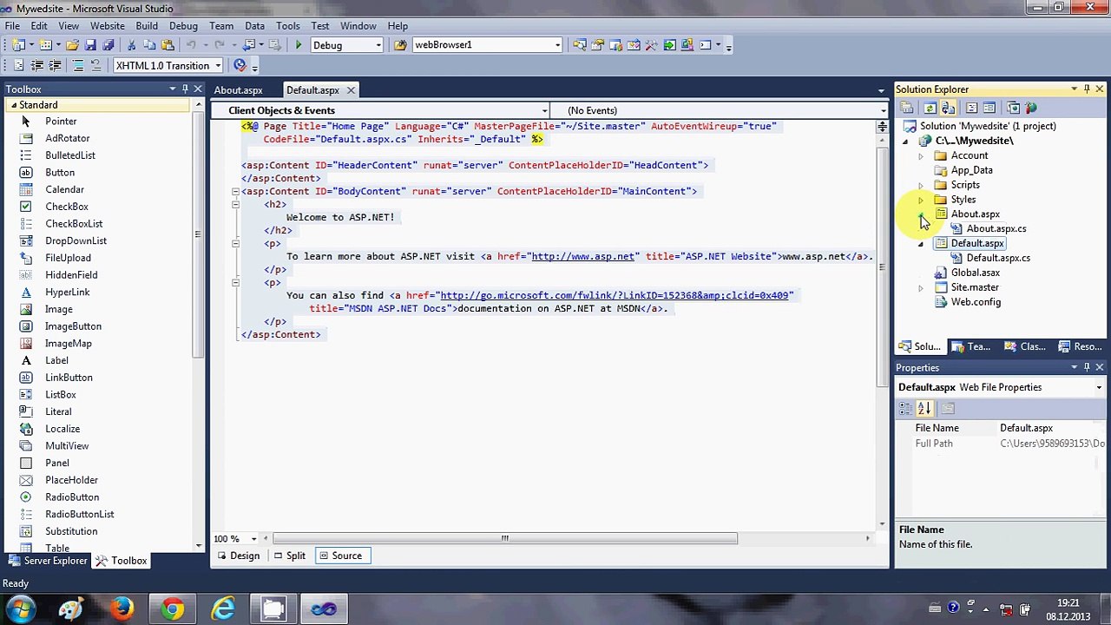Click the View Designer icon in Solution Explorer
This screenshot has width=1111, height=625.
click(x=990, y=109)
